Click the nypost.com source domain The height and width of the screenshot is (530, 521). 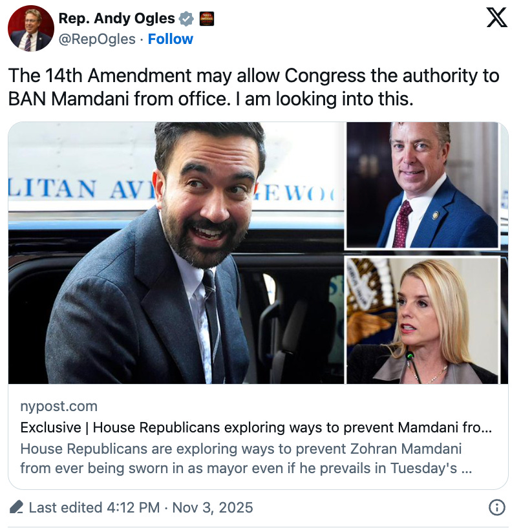click(59, 406)
